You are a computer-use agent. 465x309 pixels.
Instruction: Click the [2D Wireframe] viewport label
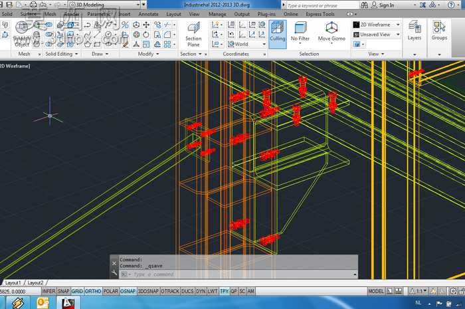click(x=15, y=66)
